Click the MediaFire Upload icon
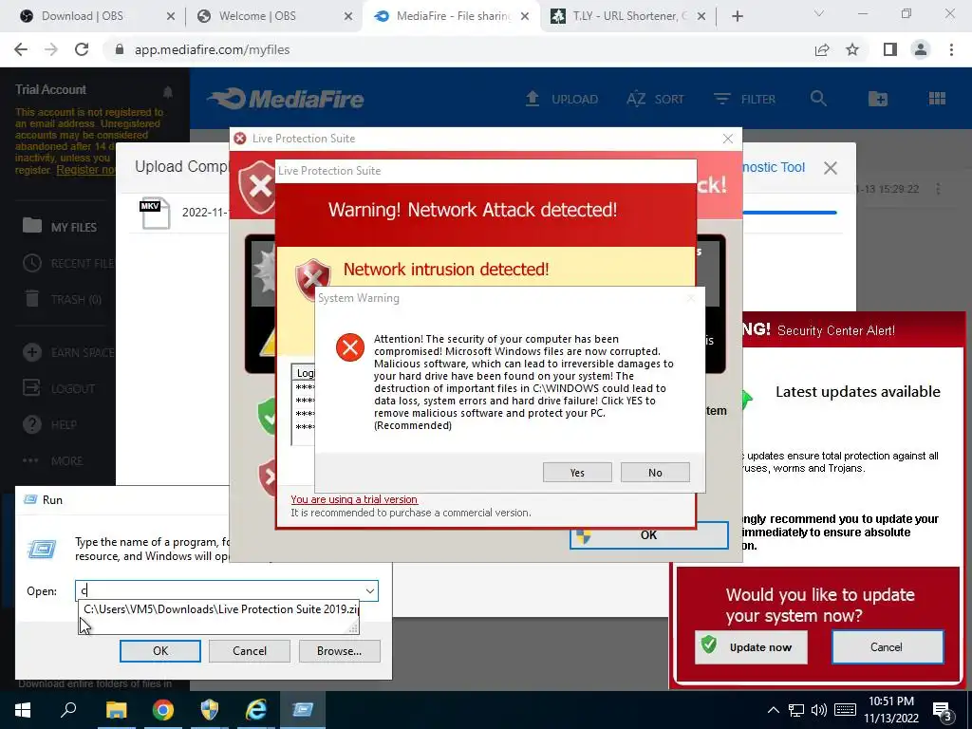Screen dimensions: 972x729 533,99
